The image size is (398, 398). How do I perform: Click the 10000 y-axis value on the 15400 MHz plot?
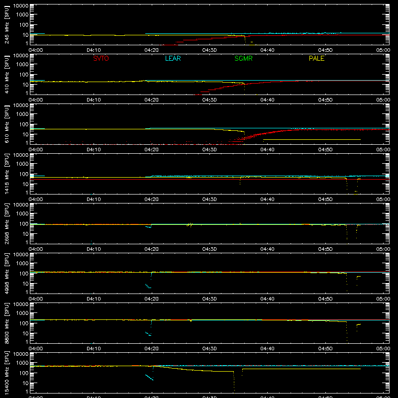21,354
